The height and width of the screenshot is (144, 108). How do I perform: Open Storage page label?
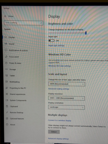pos(13,69)
